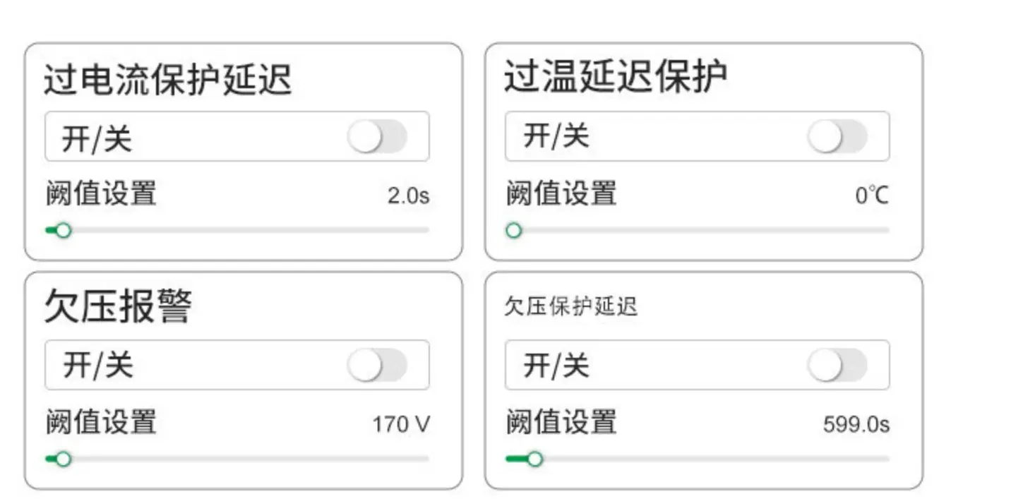Click 开/关 label in 过电流保护延迟 card
1035x499 pixels.
click(x=97, y=137)
